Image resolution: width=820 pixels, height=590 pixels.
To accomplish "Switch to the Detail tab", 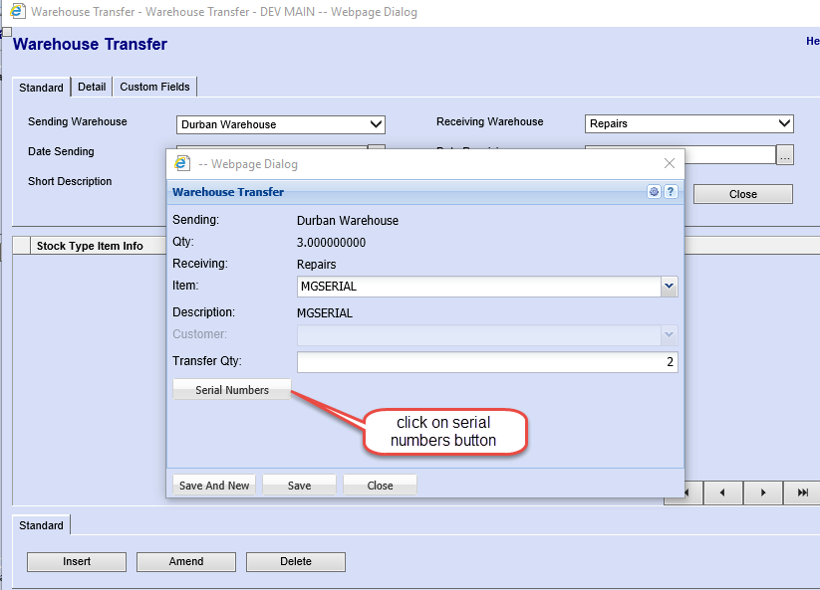I will [92, 88].
